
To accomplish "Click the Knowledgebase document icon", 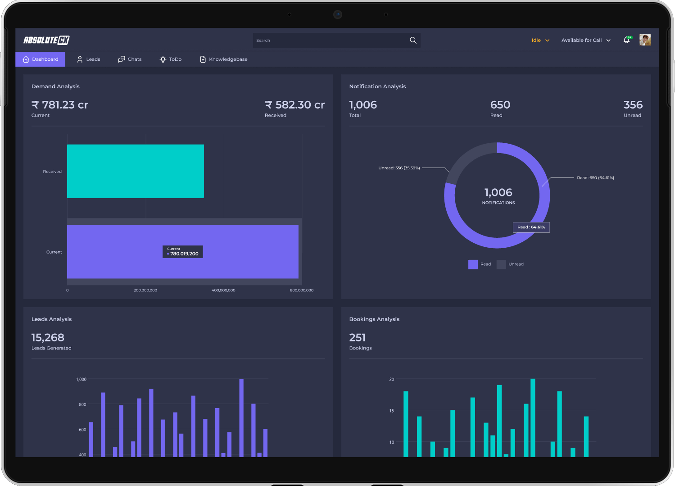I will click(x=203, y=59).
